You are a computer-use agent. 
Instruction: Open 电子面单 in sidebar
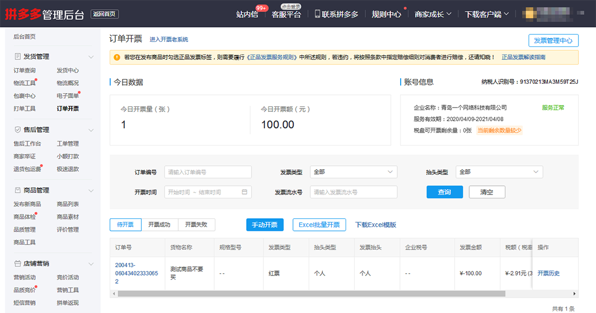pos(68,96)
